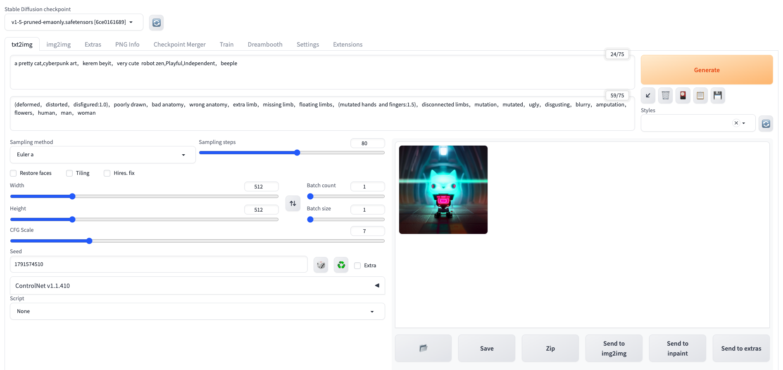Screen dimensions: 783x370
Task: Click the CFG Scale value field
Action: (367, 231)
